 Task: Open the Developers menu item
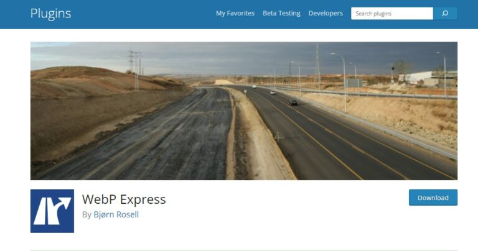pyautogui.click(x=326, y=14)
